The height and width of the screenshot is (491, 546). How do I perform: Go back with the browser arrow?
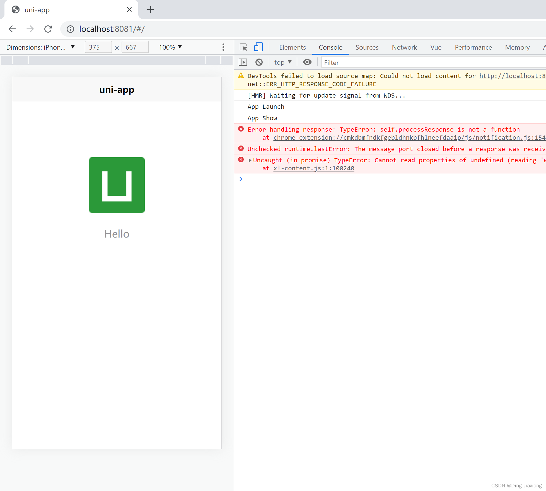pyautogui.click(x=12, y=29)
